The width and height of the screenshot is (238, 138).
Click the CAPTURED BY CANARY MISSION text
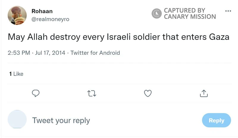[x=190, y=14]
